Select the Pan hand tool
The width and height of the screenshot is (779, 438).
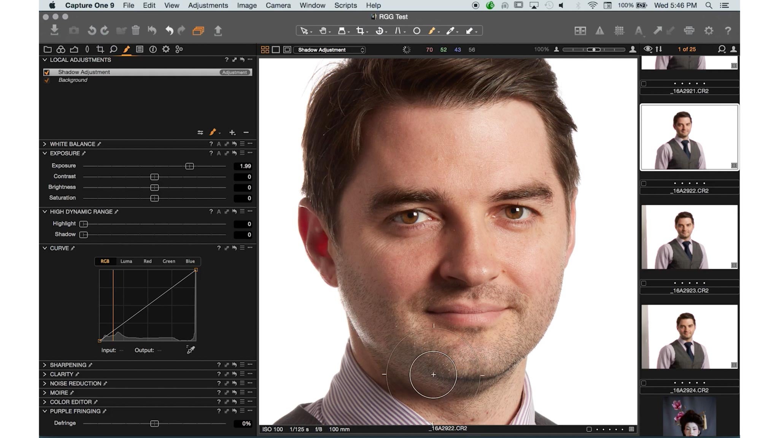[323, 31]
